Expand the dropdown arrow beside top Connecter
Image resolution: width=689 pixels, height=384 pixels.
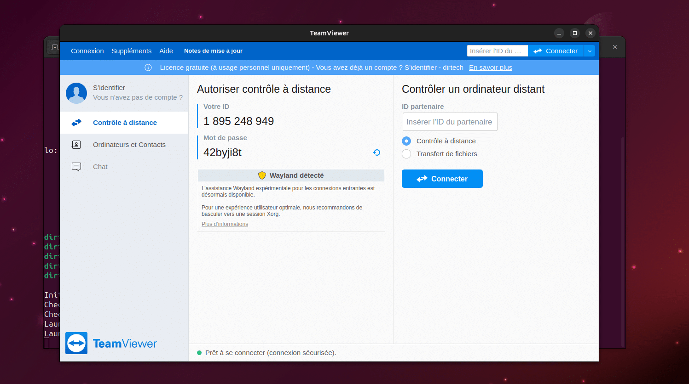point(590,51)
